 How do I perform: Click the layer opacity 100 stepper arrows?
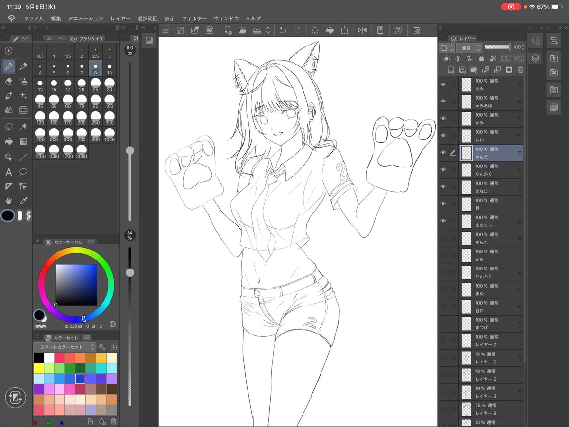pyautogui.click(x=523, y=47)
